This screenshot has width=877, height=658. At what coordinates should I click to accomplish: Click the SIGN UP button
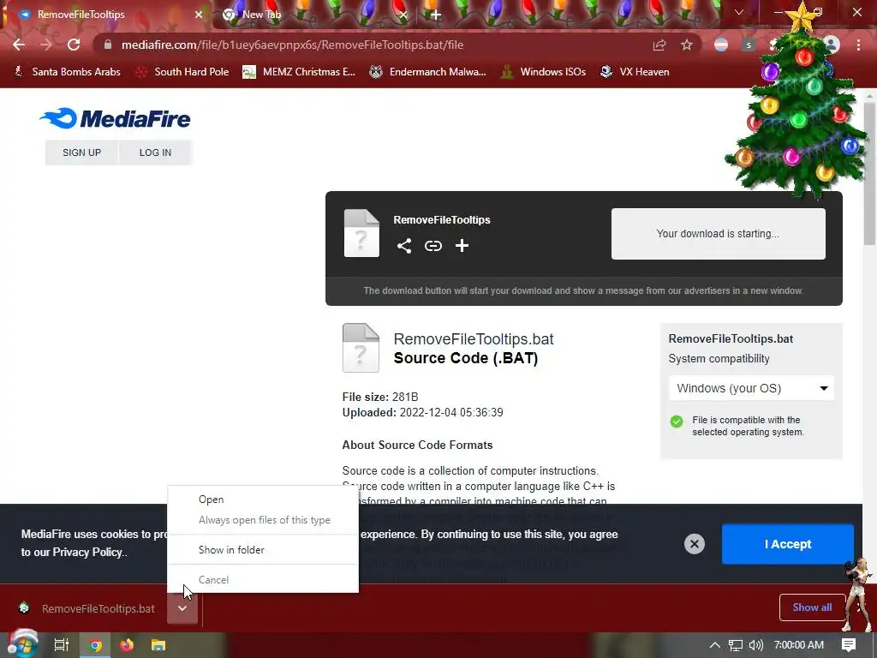81,153
